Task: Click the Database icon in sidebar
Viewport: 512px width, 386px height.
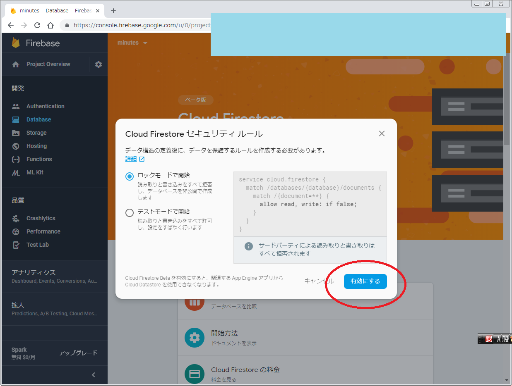Action: click(x=16, y=119)
